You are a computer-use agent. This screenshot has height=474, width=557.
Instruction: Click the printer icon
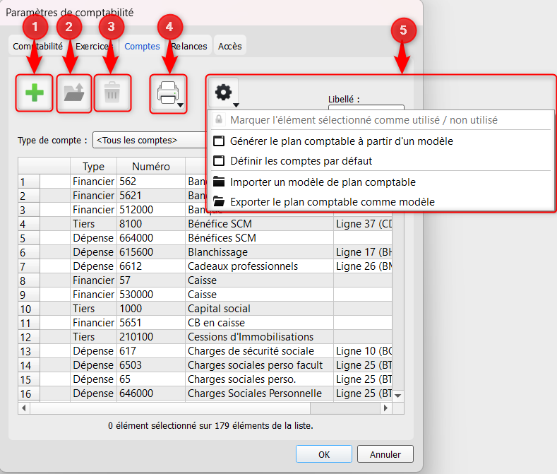coord(168,93)
